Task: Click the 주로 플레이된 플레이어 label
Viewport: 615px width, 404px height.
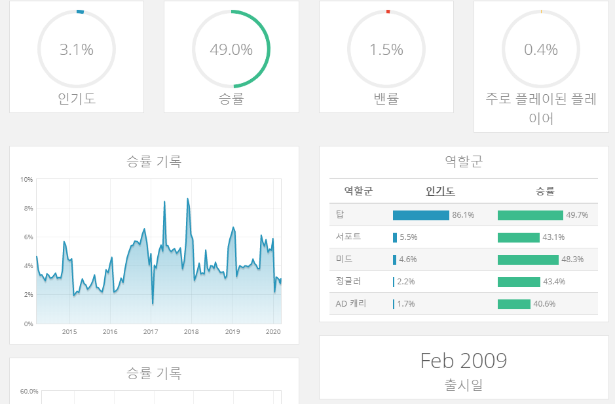Action: point(541,109)
